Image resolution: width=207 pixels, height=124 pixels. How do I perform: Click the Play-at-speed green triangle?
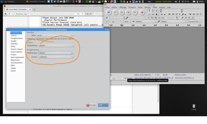[107, 21]
